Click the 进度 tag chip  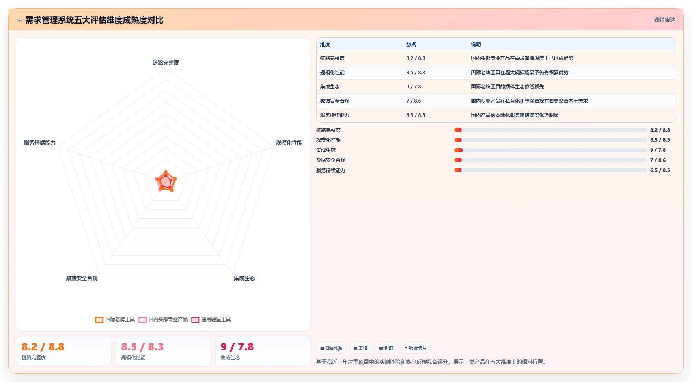386,348
